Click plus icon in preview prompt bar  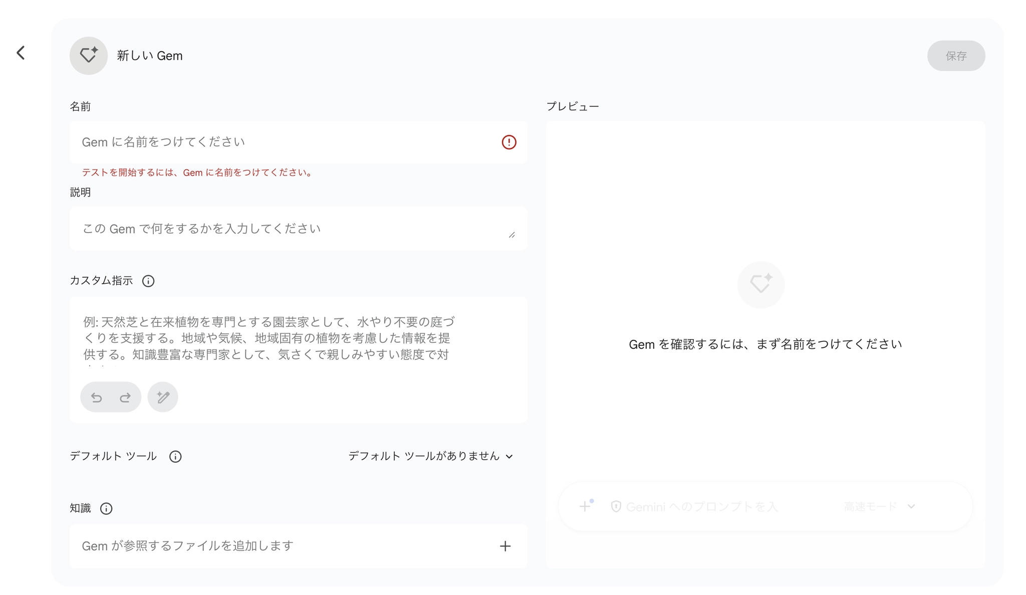click(585, 506)
